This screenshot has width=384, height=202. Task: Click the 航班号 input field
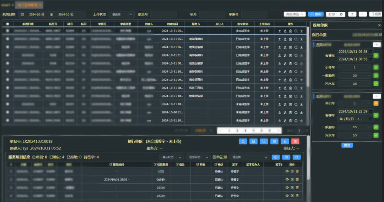[163, 14]
